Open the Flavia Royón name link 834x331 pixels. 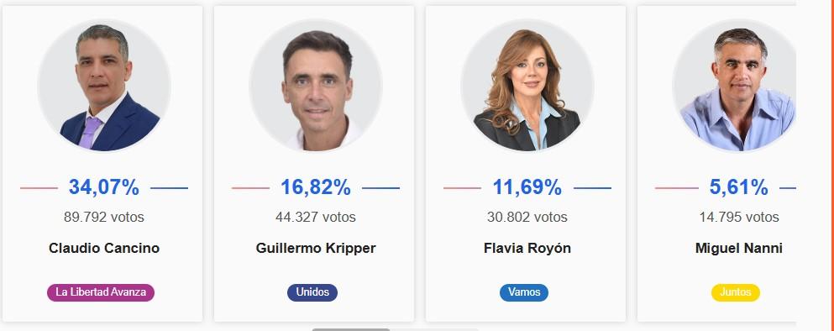527,249
